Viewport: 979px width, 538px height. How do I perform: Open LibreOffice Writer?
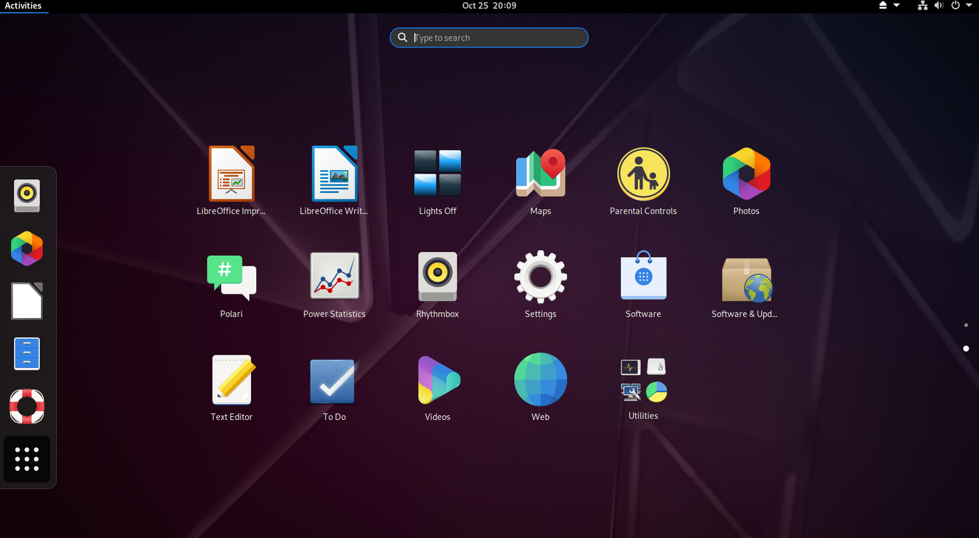334,173
